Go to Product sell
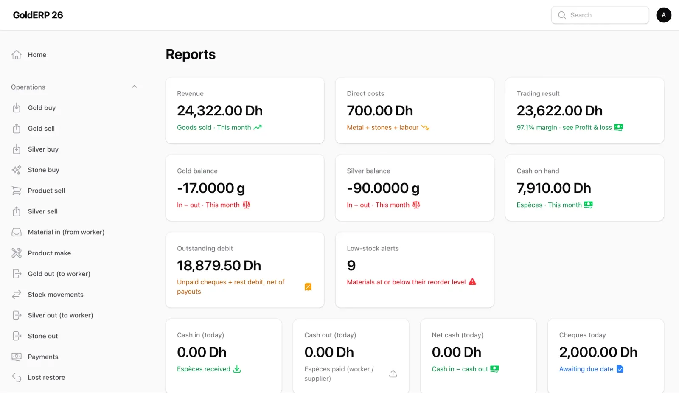679x393 pixels. [75, 191]
